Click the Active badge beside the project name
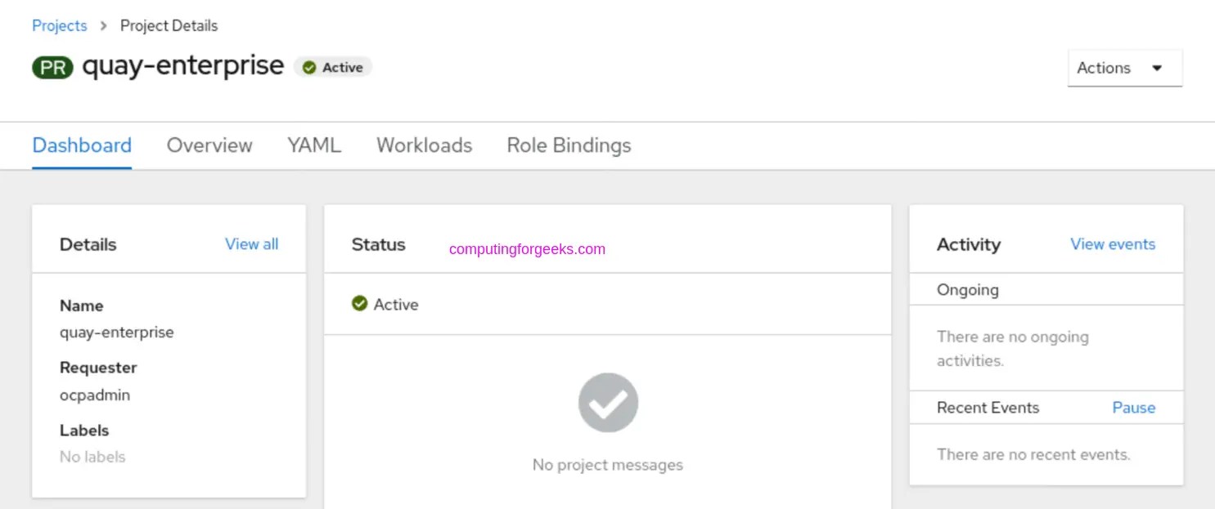Screen dimensions: 1215x509 pyautogui.click(x=332, y=68)
